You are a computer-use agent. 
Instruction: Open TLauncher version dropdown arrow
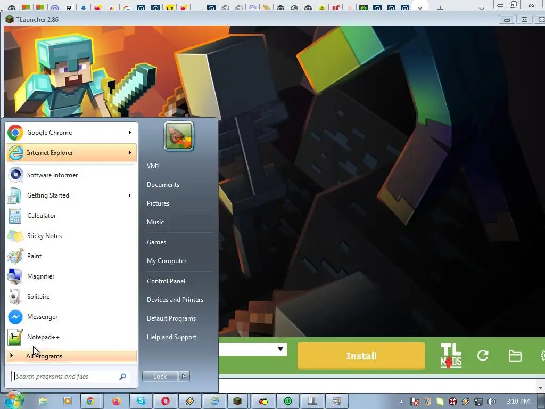pyautogui.click(x=280, y=349)
